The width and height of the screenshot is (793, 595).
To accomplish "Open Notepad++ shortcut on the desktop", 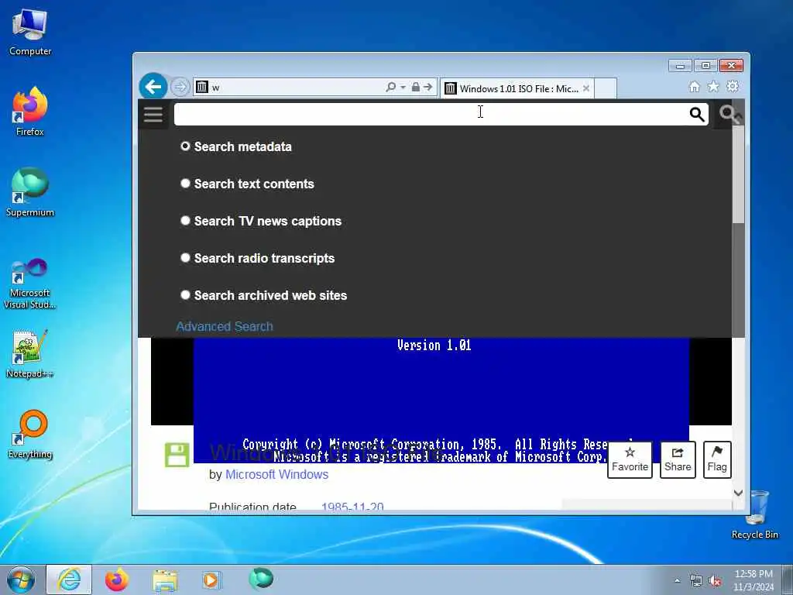I will (x=30, y=353).
